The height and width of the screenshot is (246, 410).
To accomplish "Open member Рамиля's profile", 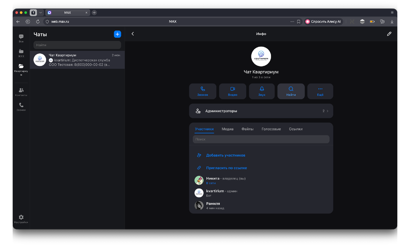I will point(261,205).
